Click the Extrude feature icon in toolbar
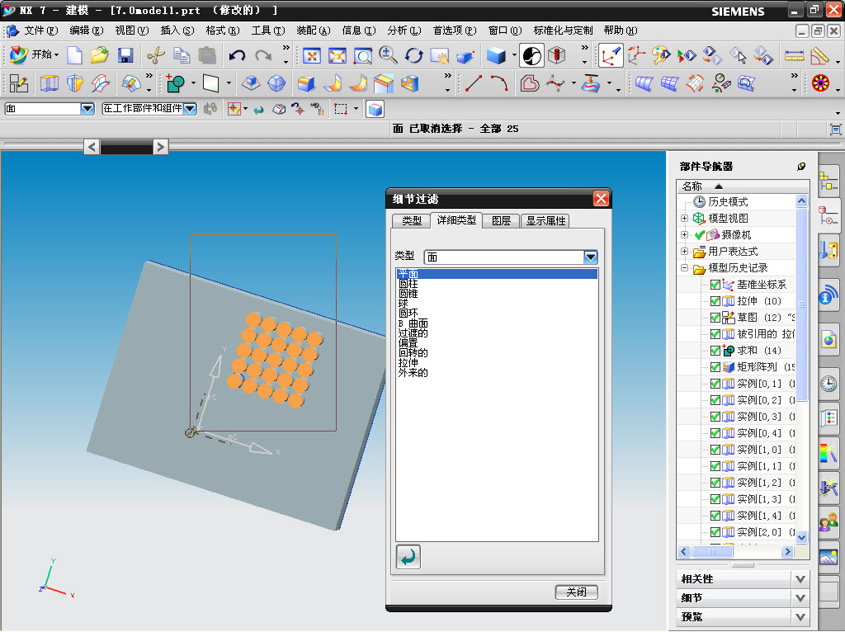This screenshot has height=632, width=845. point(49,83)
